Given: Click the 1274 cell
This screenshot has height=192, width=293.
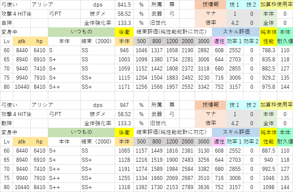Looking at the screenshot, I should coord(141,169).
